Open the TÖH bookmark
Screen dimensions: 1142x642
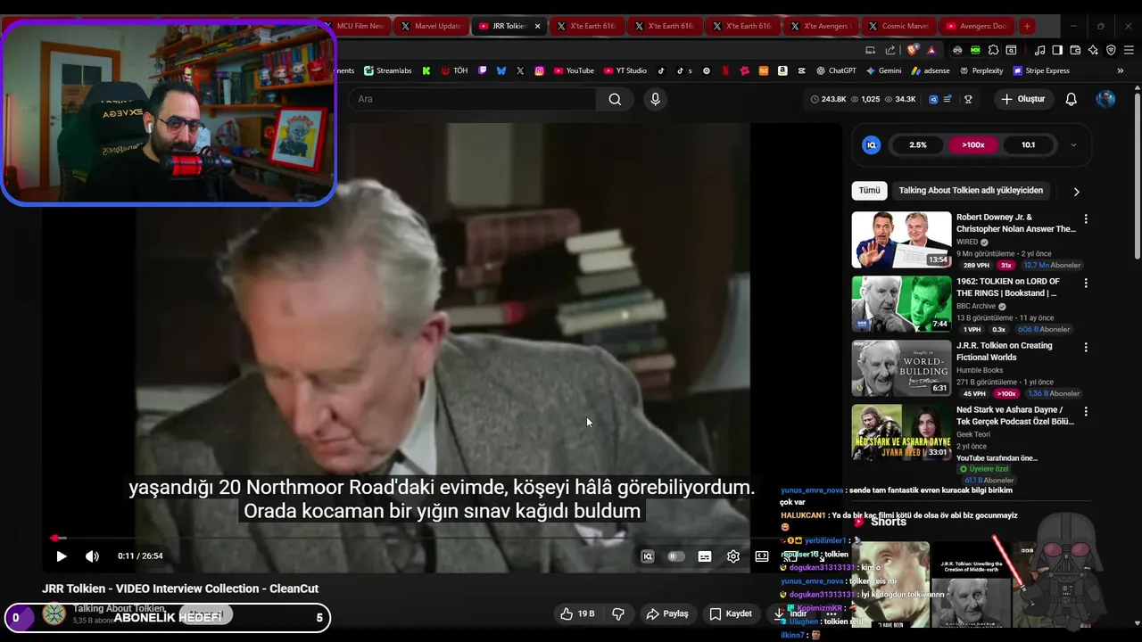point(454,70)
